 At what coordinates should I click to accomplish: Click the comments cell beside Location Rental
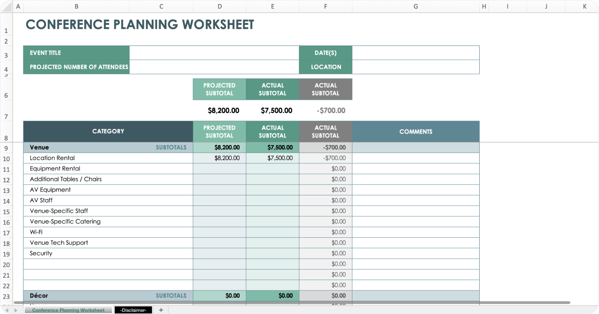(415, 157)
